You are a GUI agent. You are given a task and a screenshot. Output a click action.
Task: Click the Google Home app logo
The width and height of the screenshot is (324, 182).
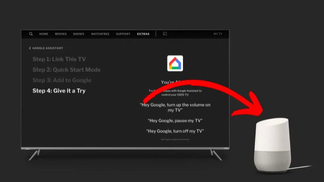tap(175, 63)
